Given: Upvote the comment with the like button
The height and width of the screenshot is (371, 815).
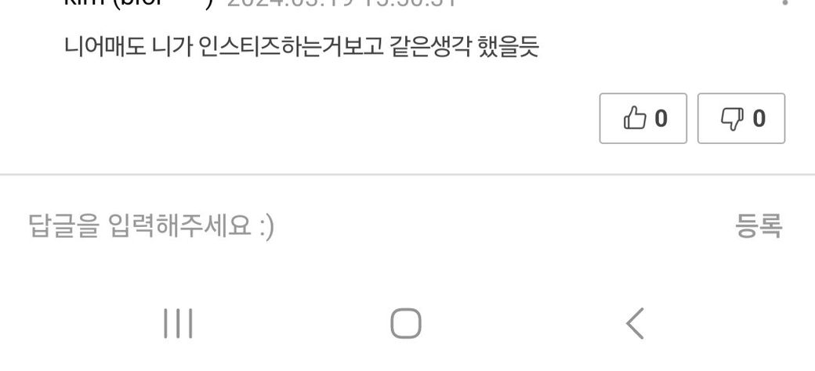Looking at the screenshot, I should click(x=643, y=118).
